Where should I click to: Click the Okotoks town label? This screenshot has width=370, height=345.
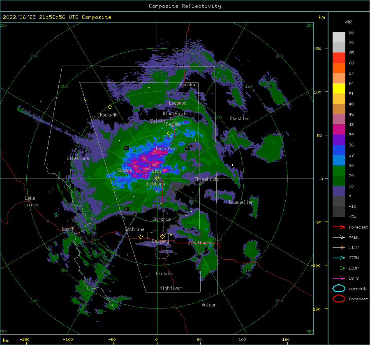[164, 274]
